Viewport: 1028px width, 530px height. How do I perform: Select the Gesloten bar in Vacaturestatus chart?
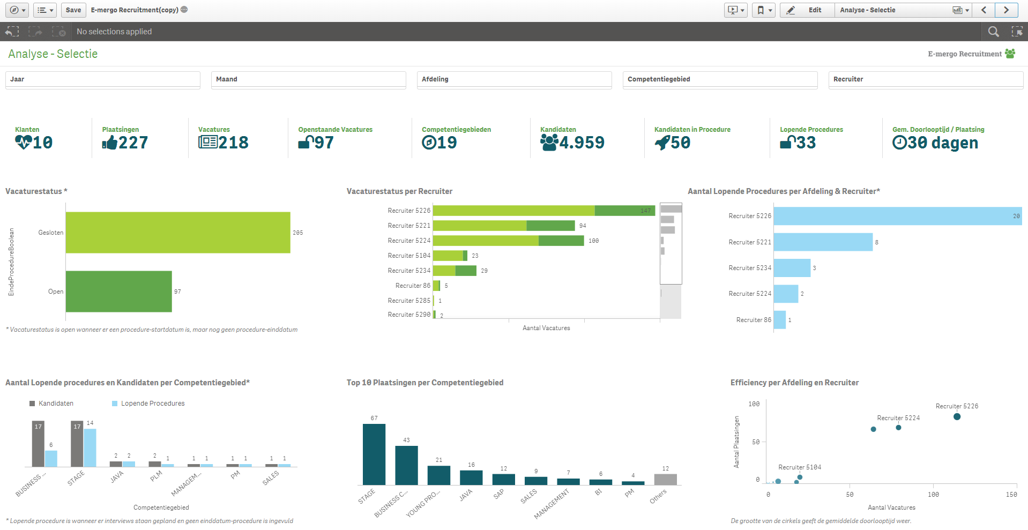point(177,232)
